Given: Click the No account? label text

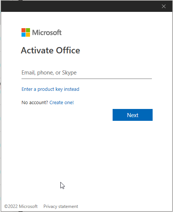Looking at the screenshot, I should point(35,103).
